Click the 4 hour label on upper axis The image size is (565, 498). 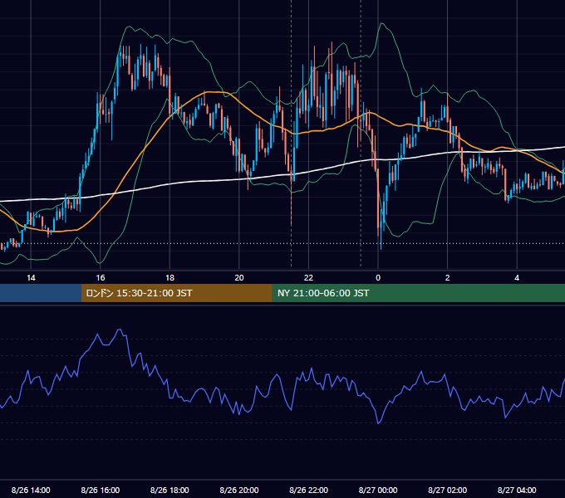click(517, 278)
